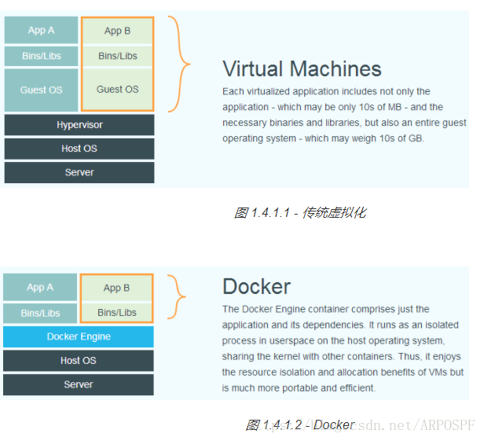
Task: Click the App A block in Virtual Machines diagram
Action: point(41,30)
